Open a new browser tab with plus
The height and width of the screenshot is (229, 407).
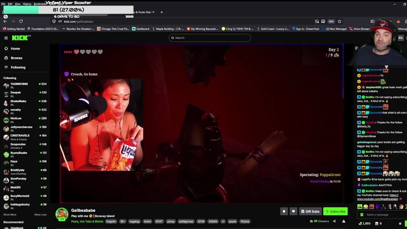click(162, 12)
